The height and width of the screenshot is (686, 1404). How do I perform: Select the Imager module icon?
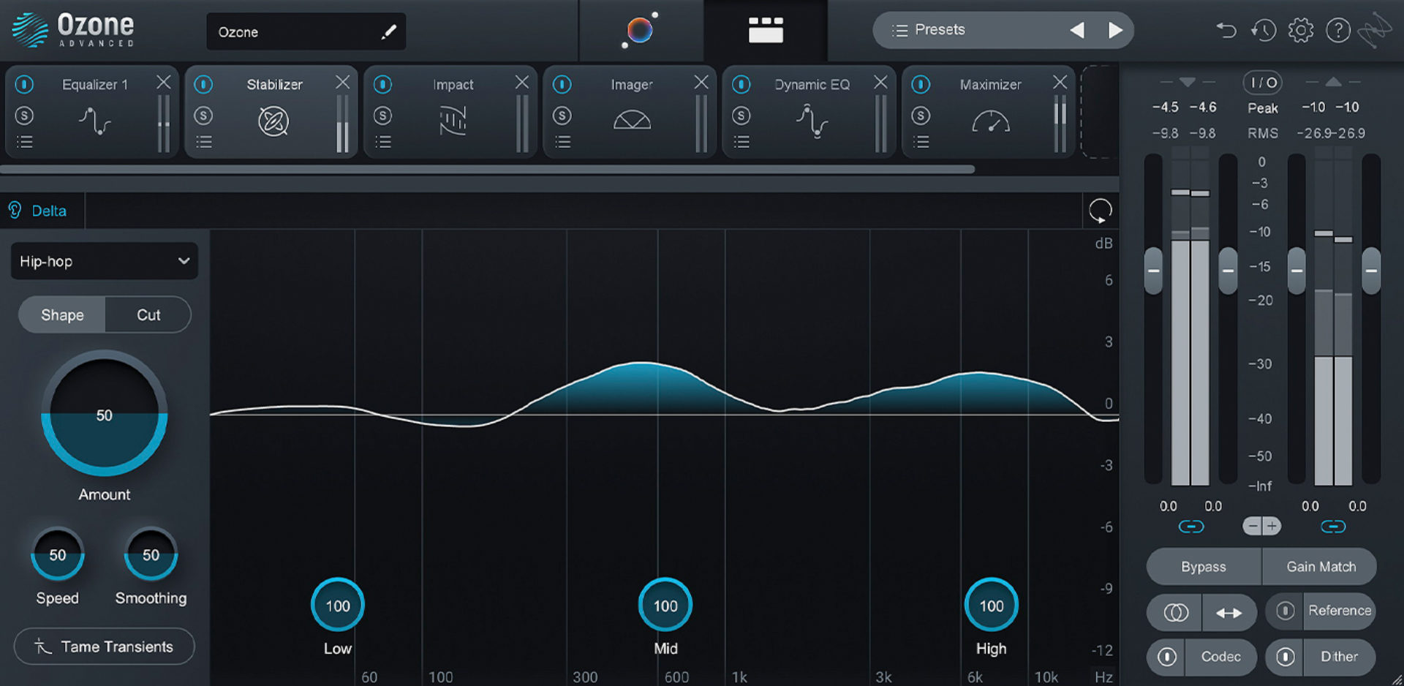pos(630,121)
